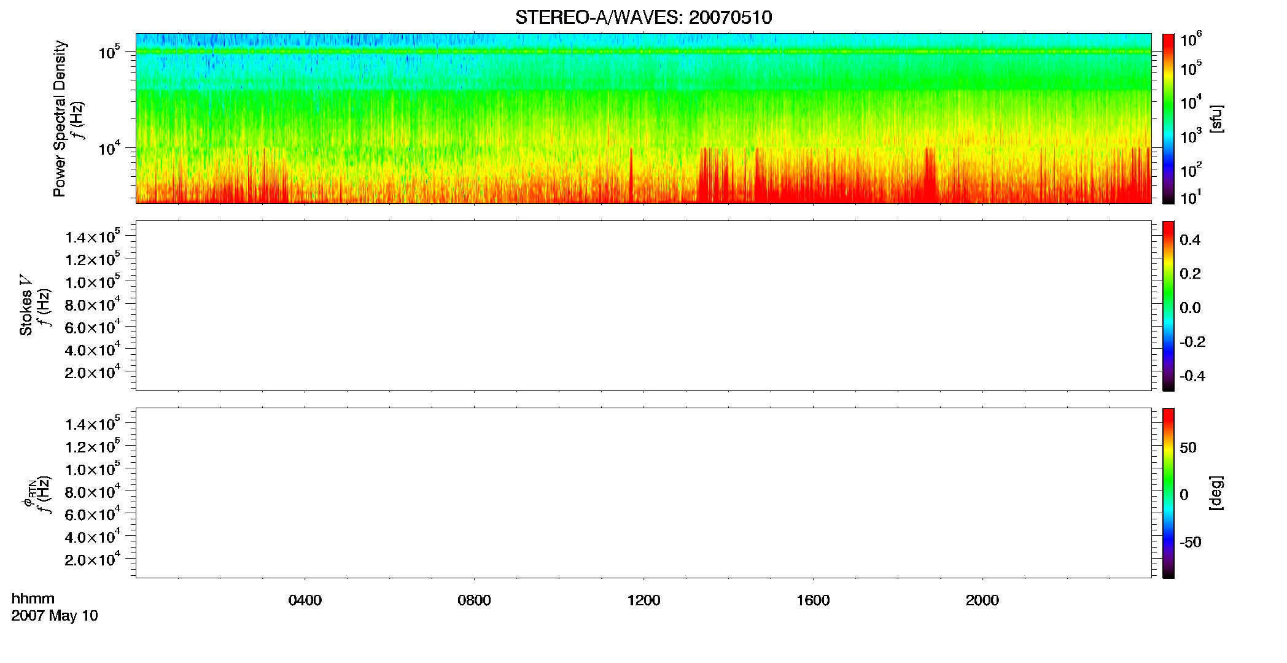
Task: Click the empty phi RTN panel
Action: tap(643, 493)
